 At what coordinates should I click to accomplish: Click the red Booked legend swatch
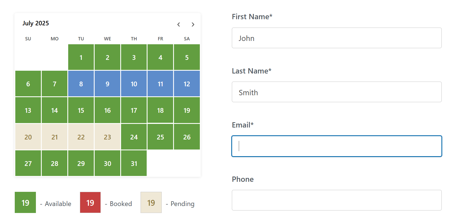pos(90,202)
